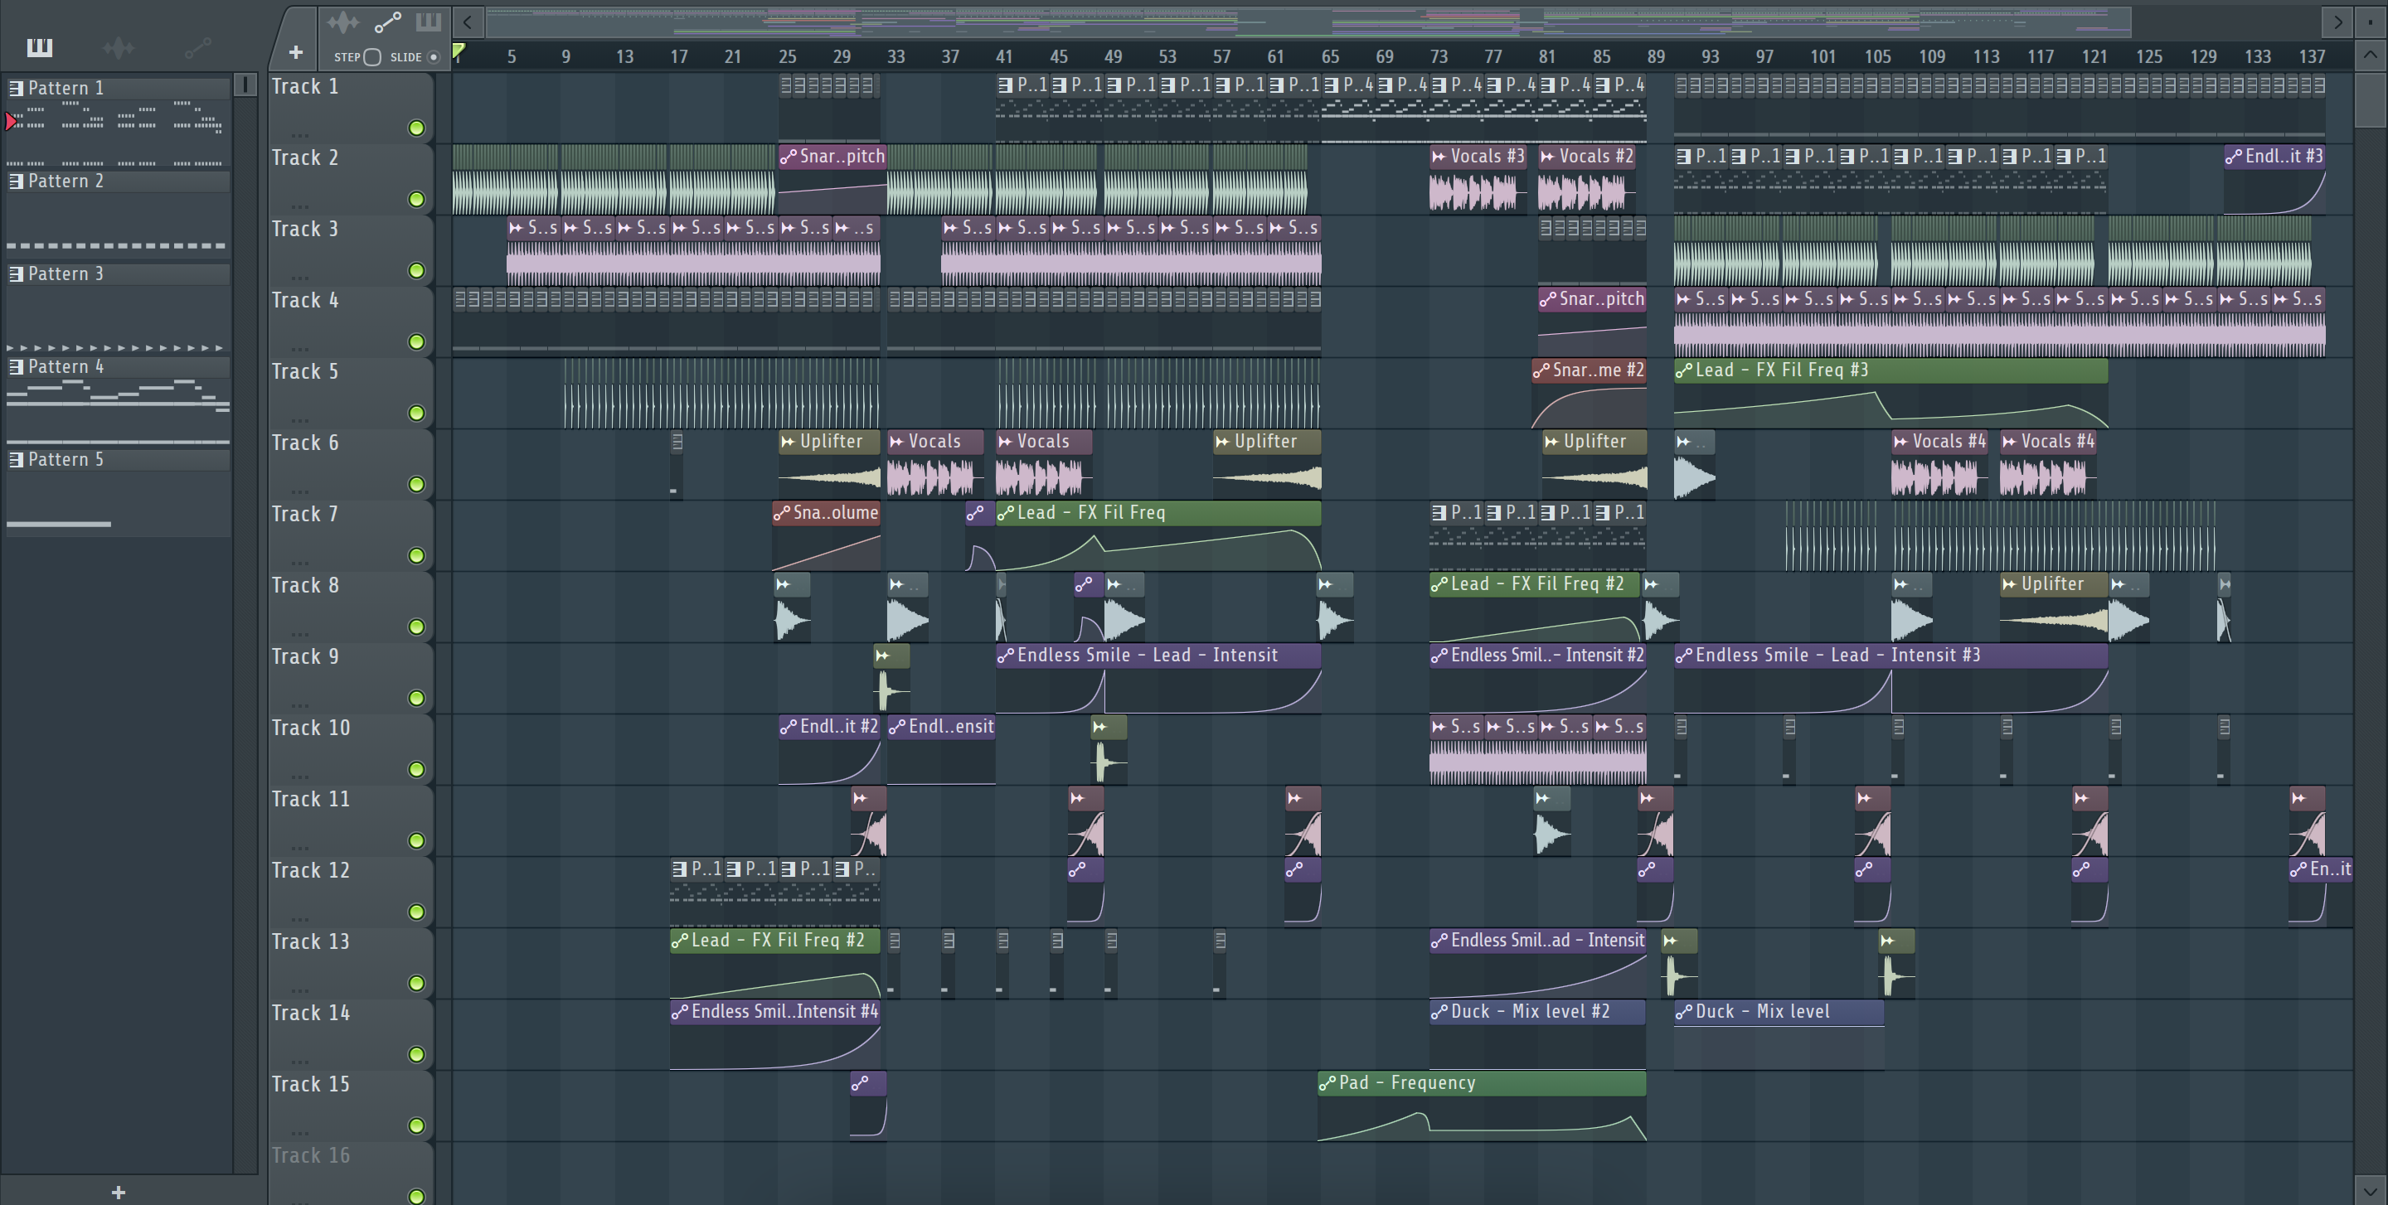Open the Sna..olume clip menu on Track 7
Screen dimensions: 2388x1205
781,513
